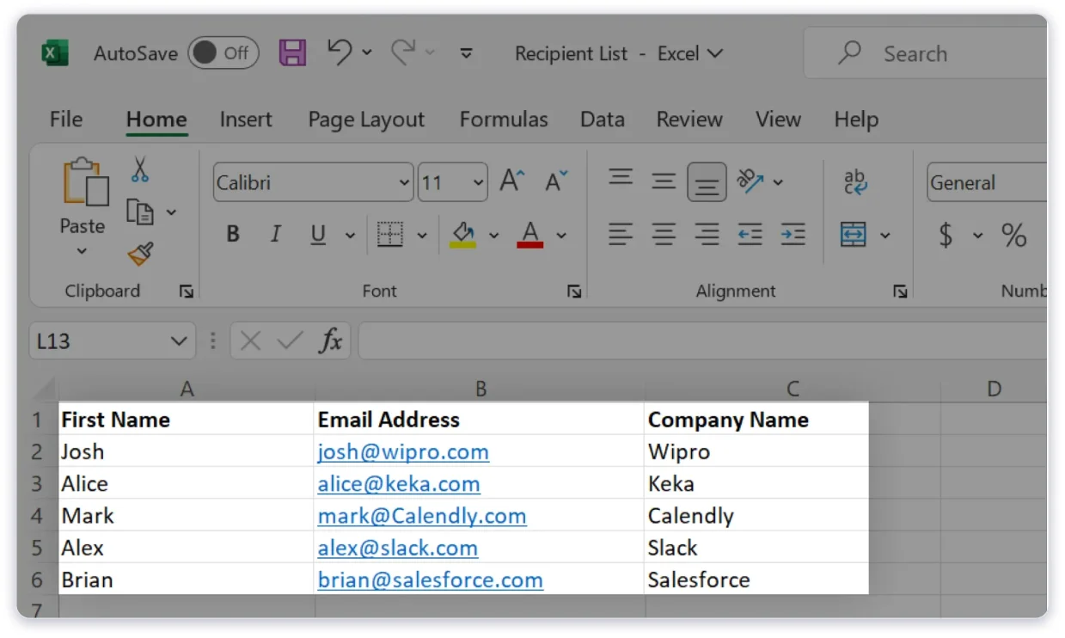Open the Font settings dialog launcher
The image size is (1065, 638).
(574, 292)
